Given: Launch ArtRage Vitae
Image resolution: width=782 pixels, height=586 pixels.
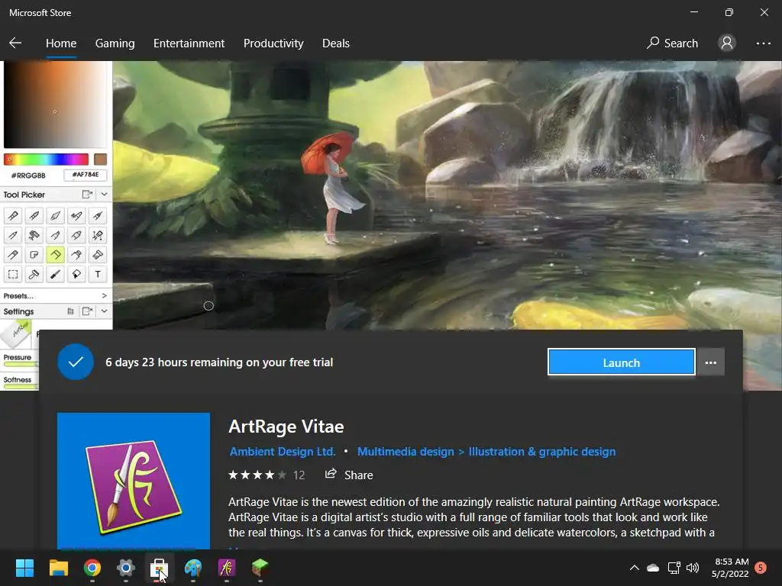Looking at the screenshot, I should pos(621,362).
